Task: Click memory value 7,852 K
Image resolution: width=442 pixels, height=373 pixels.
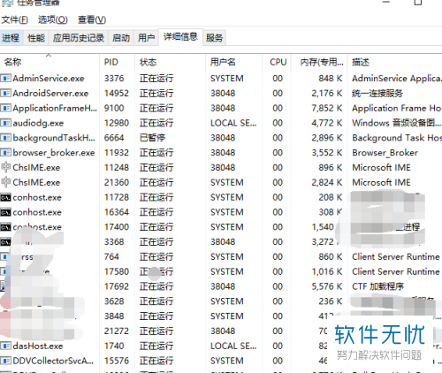Action: click(327, 108)
